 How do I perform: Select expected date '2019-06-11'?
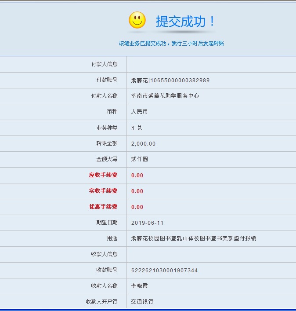coord(147,223)
